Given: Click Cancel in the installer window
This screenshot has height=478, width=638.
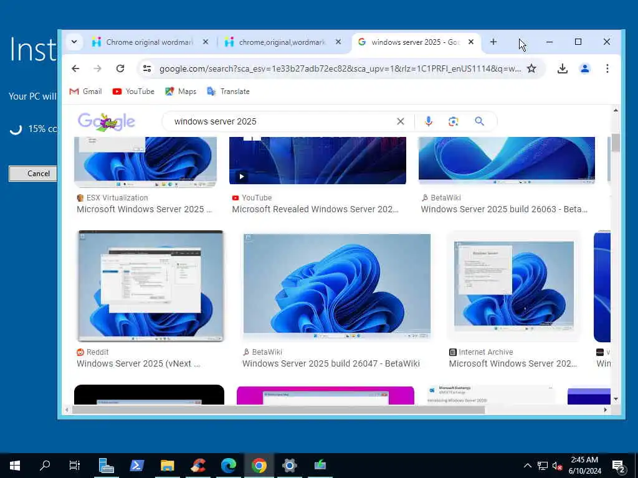Looking at the screenshot, I should 33,174.
